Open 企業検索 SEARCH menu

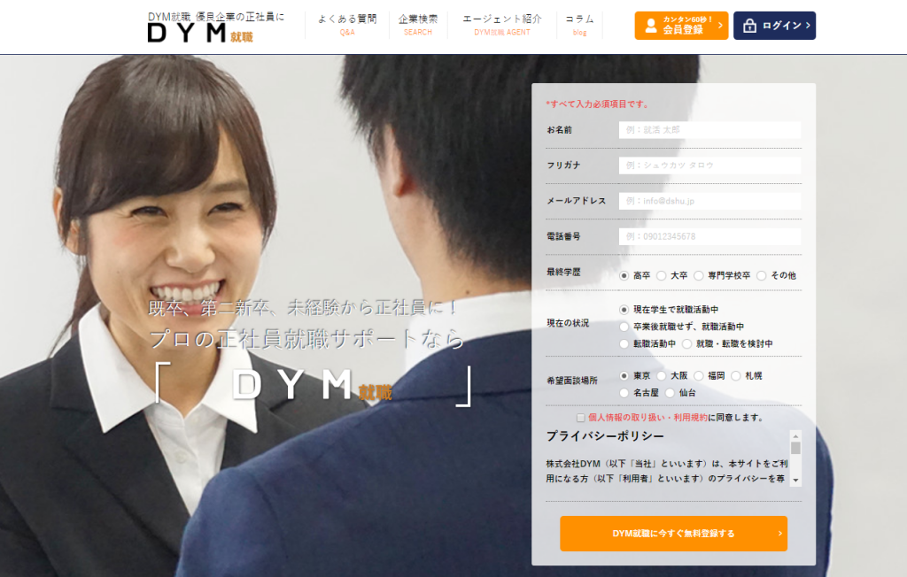(418, 25)
